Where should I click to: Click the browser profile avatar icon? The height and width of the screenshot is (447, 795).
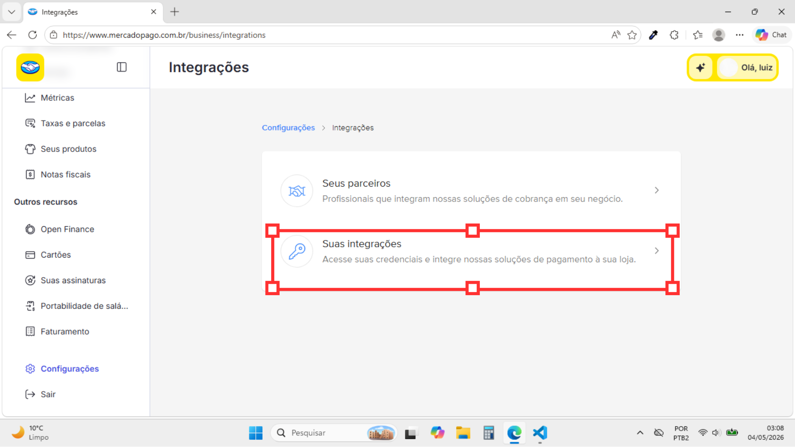click(719, 35)
